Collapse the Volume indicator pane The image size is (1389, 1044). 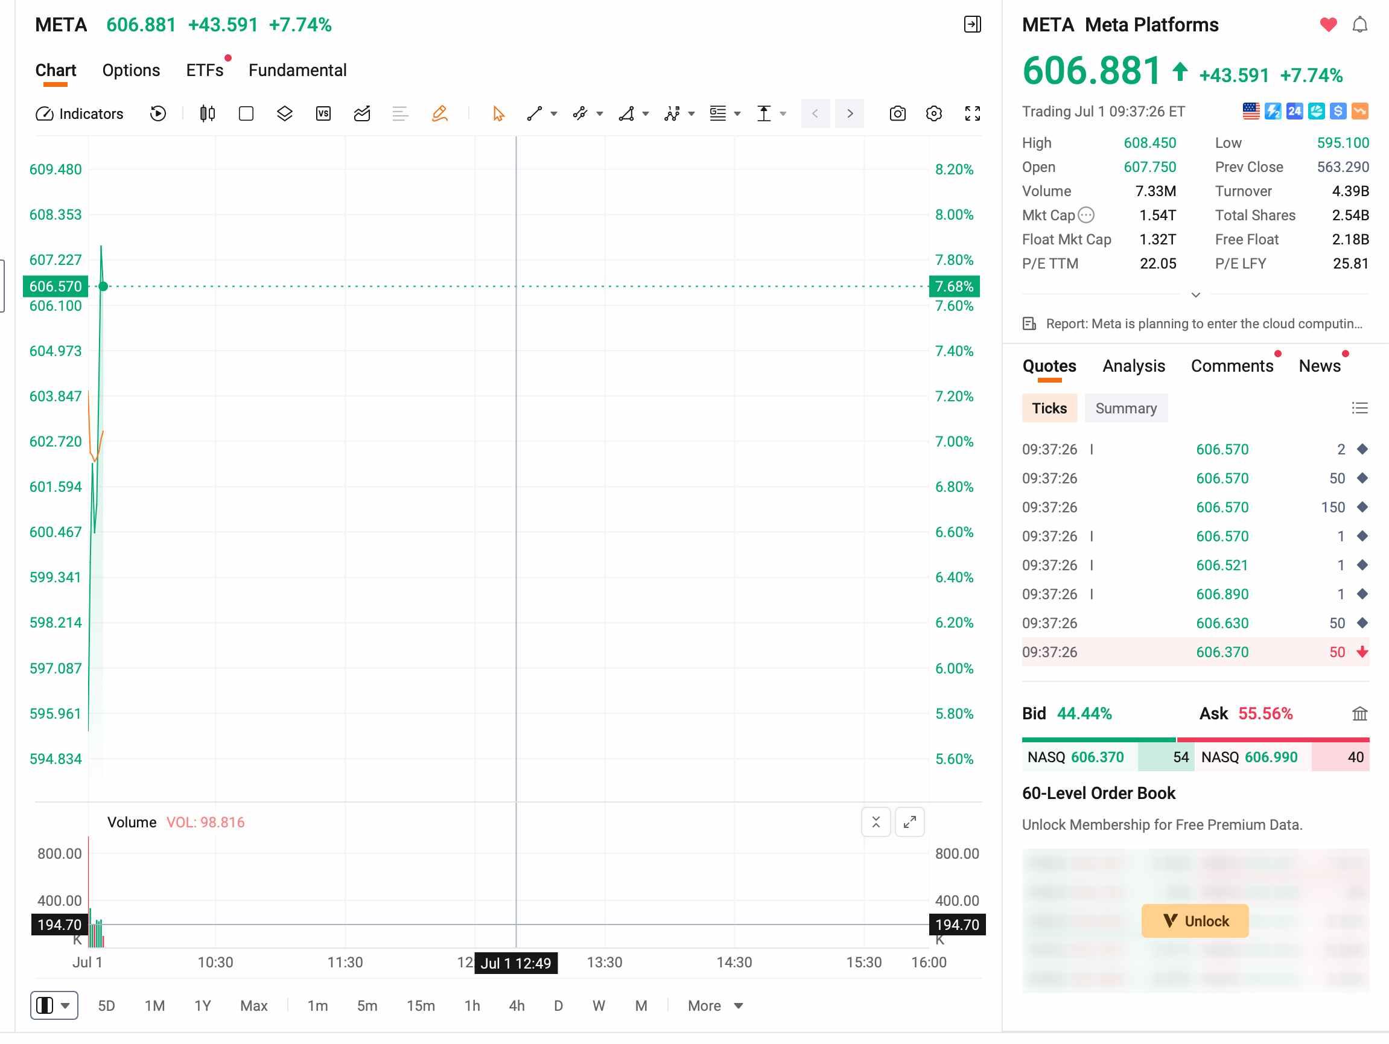pyautogui.click(x=876, y=823)
